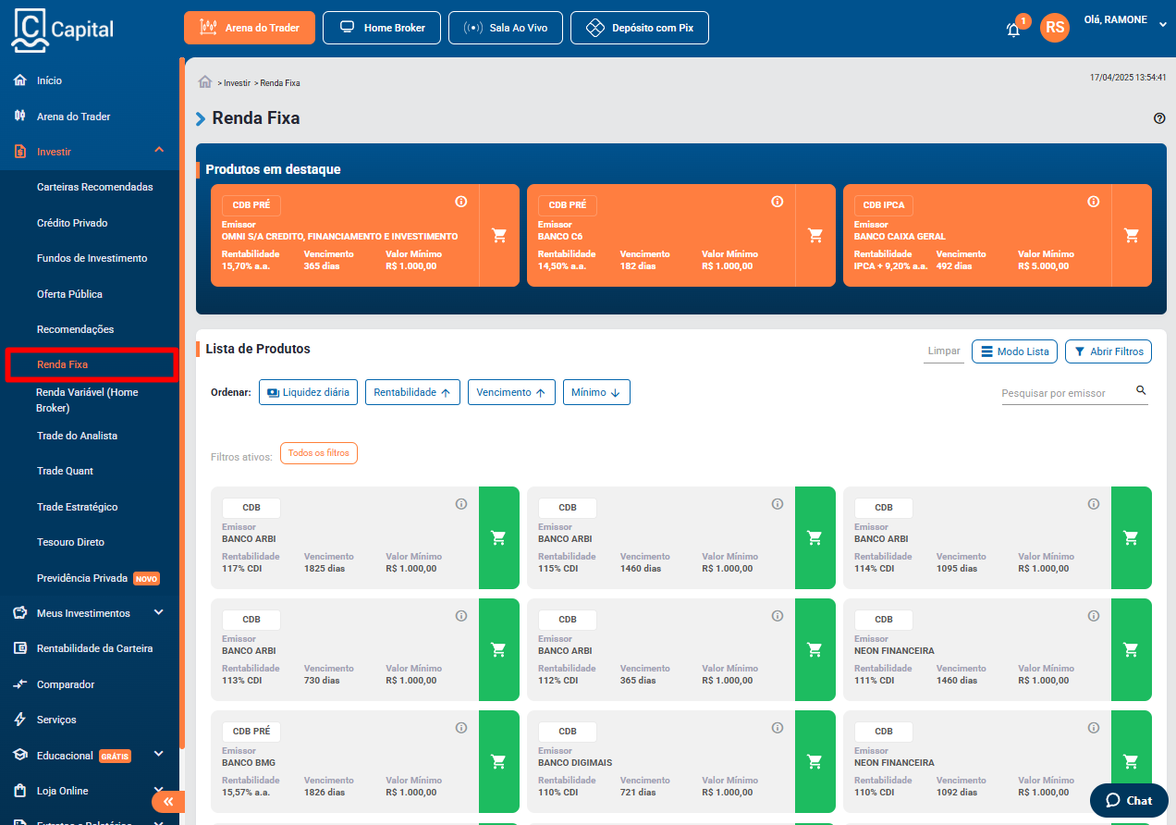The image size is (1176, 825).
Task: Show info for Banco Arbi 115% CDI
Action: point(778,504)
